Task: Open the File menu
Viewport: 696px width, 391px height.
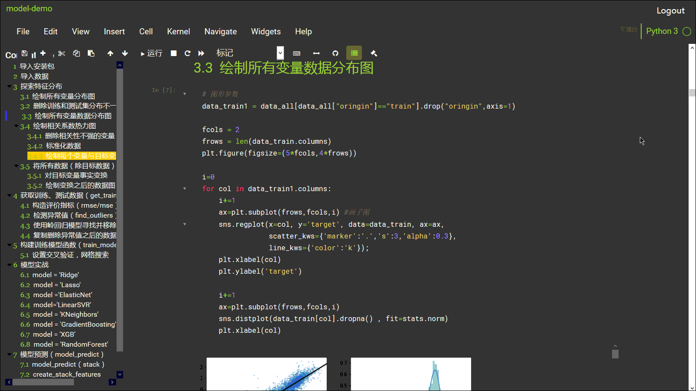Action: pyautogui.click(x=23, y=31)
